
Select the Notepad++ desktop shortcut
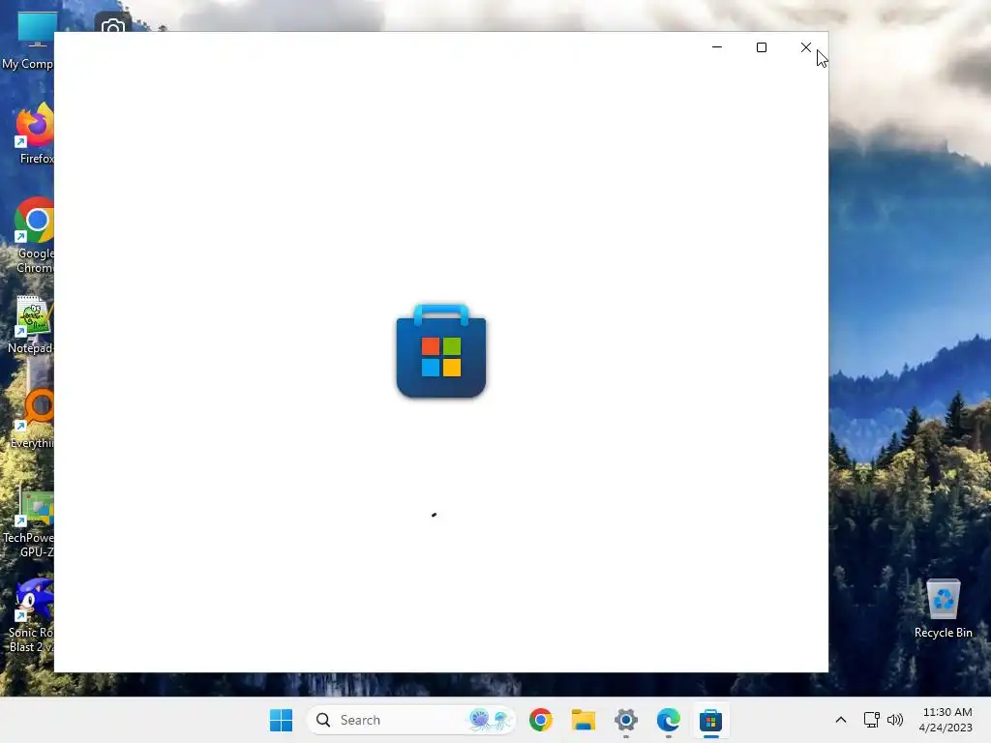pos(30,325)
